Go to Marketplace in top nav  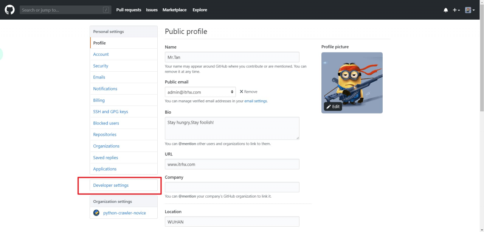[x=174, y=10]
